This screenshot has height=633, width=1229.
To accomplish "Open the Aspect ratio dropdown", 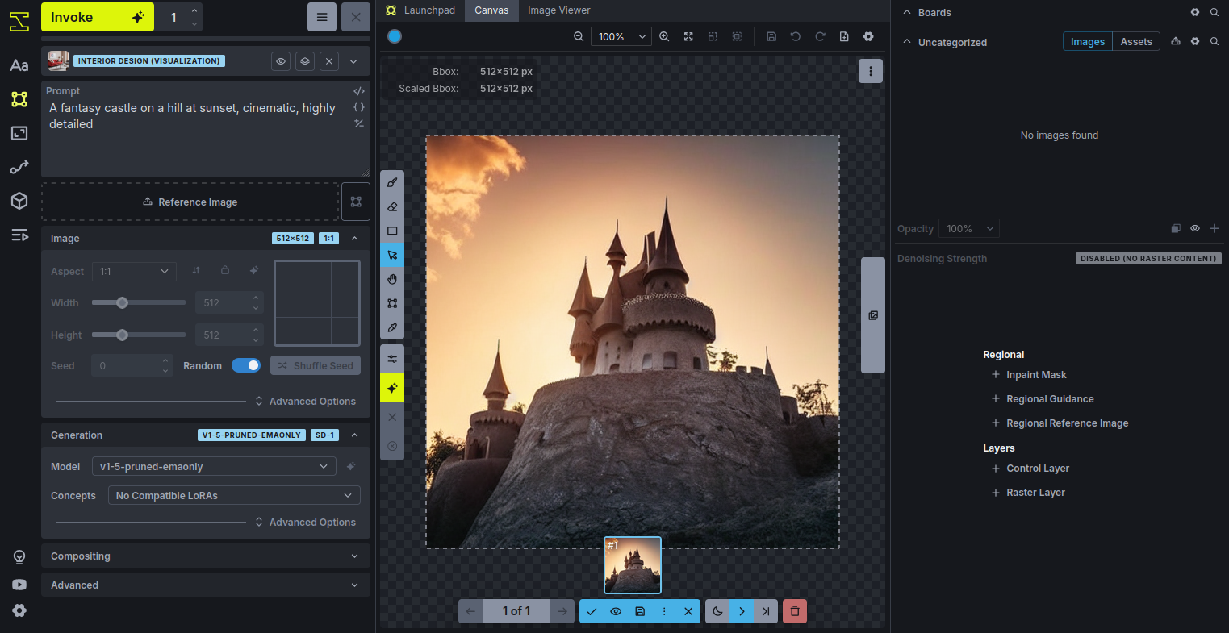I will (x=134, y=272).
